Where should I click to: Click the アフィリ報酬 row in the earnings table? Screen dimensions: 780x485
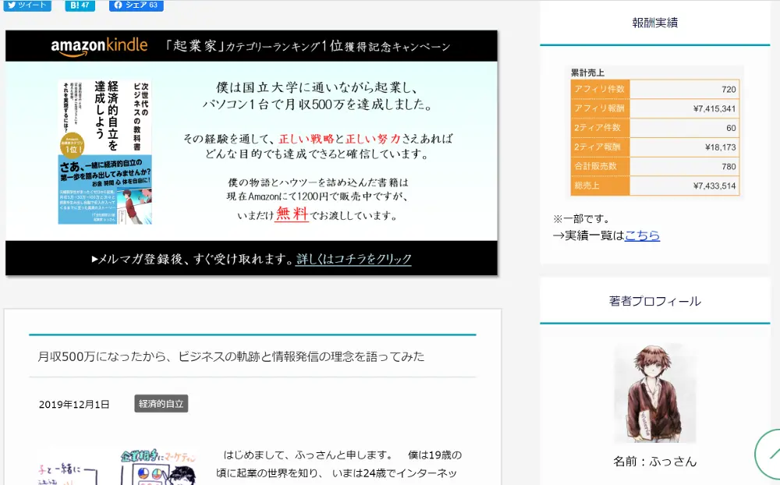click(655, 108)
